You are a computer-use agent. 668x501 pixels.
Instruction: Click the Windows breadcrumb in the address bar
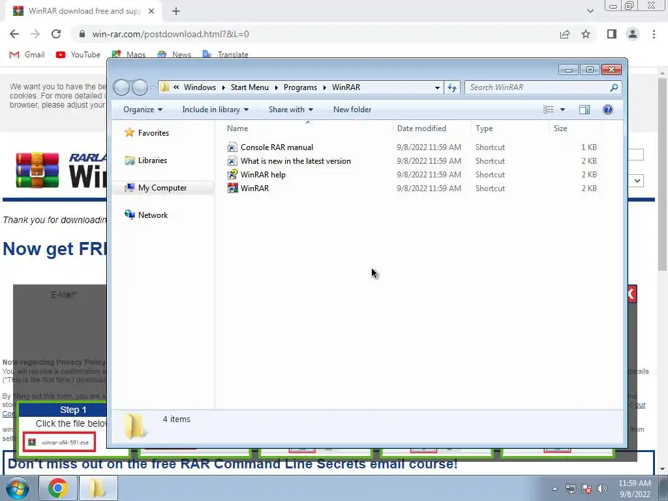pyautogui.click(x=200, y=87)
